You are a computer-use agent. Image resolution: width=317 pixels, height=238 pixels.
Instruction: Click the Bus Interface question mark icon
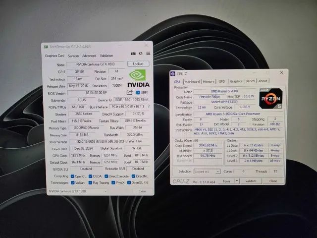[x=149, y=106]
